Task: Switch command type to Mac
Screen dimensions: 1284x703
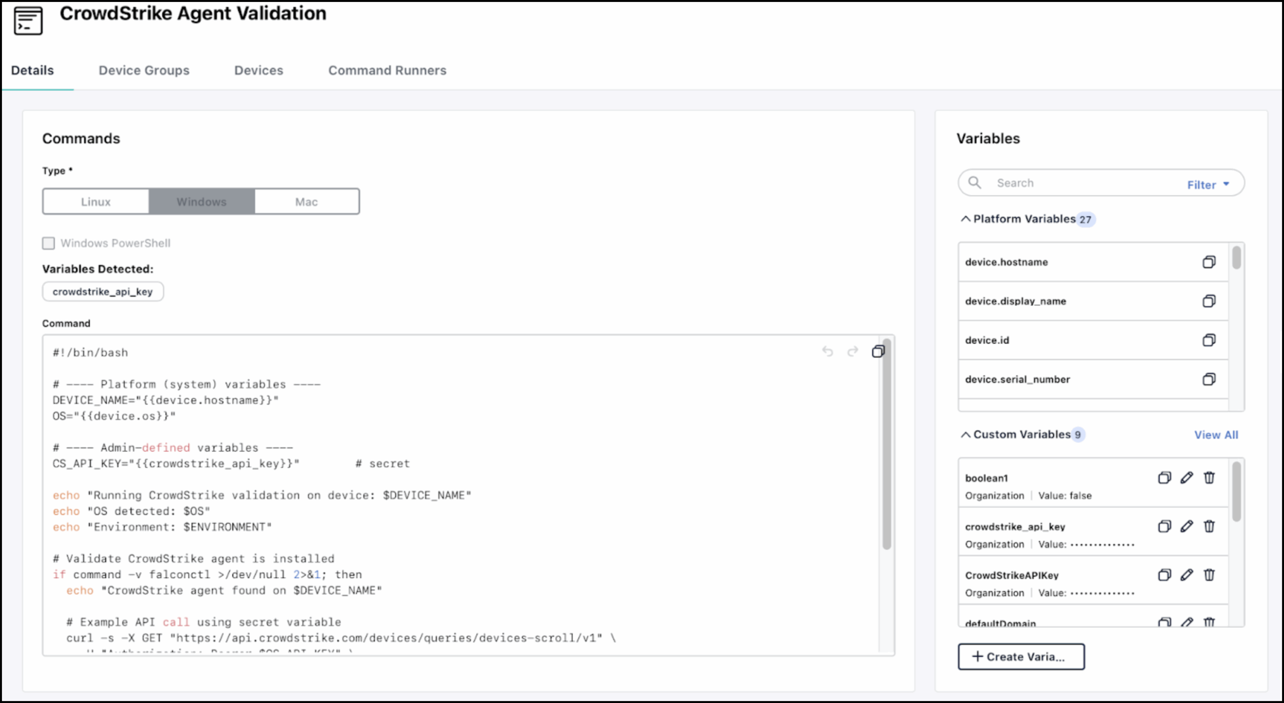Action: [x=306, y=202]
